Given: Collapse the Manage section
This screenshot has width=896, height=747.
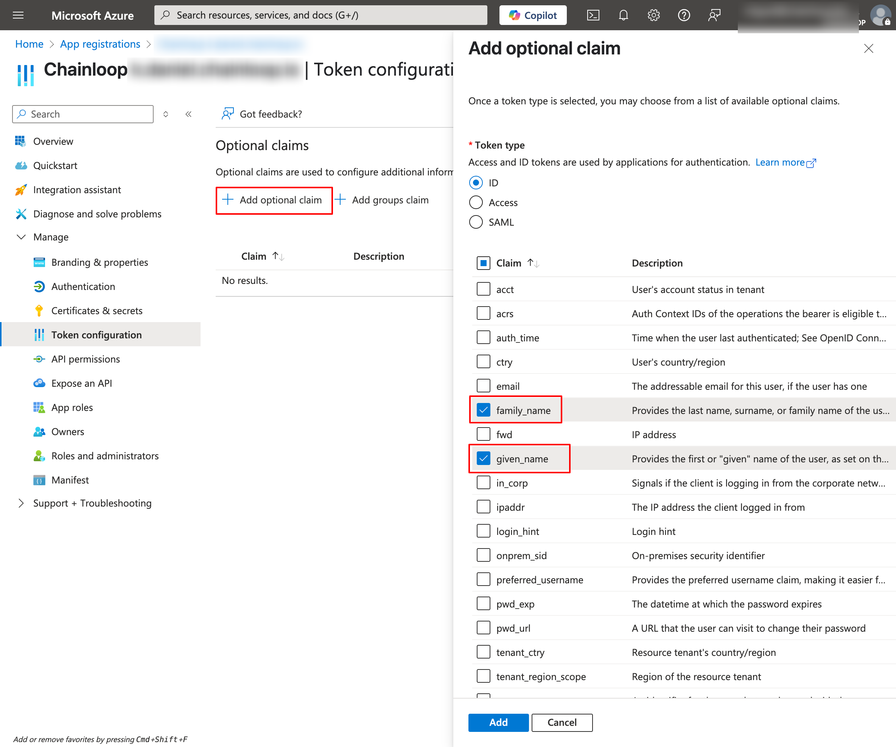Looking at the screenshot, I should pos(21,237).
